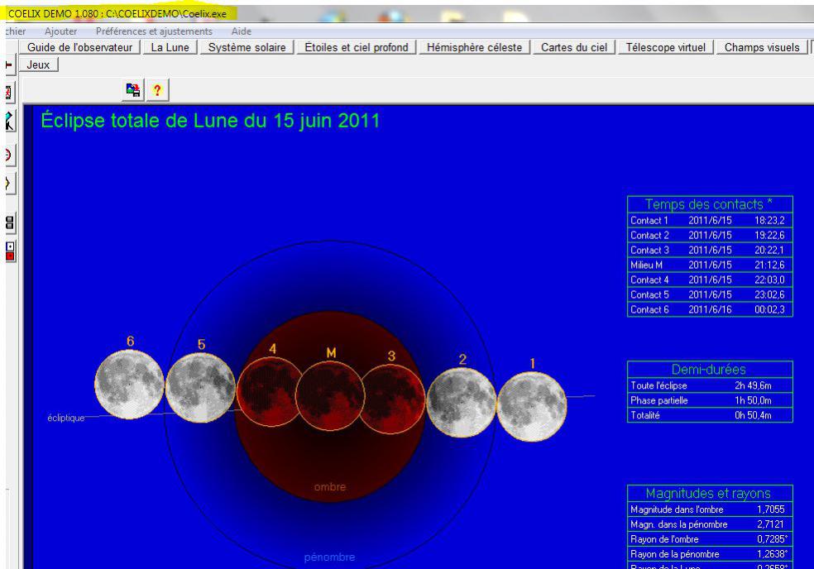Click the moon image at contact 5

(200, 388)
